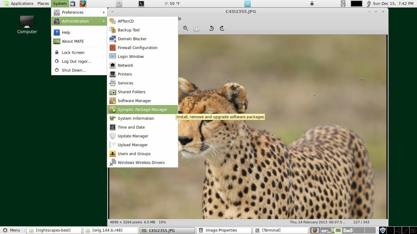
Task: Switch to nightscapes-best taskbar window
Action: coord(54,230)
